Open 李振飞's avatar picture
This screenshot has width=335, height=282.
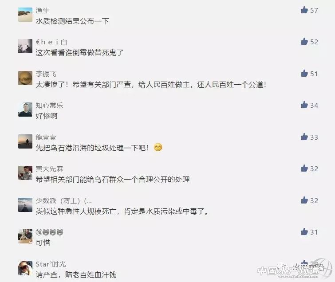(25, 78)
